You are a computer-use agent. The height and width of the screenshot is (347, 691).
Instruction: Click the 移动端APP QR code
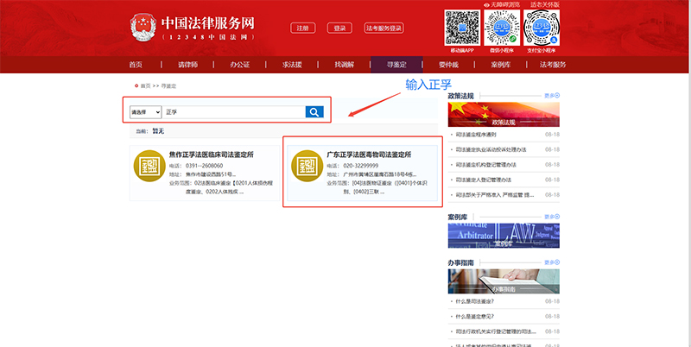[x=461, y=27]
